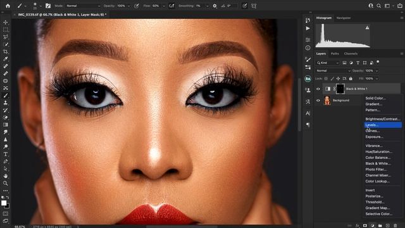The image size is (405, 228).
Task: Open the brush Mode Normal dropdown
Action: click(83, 6)
